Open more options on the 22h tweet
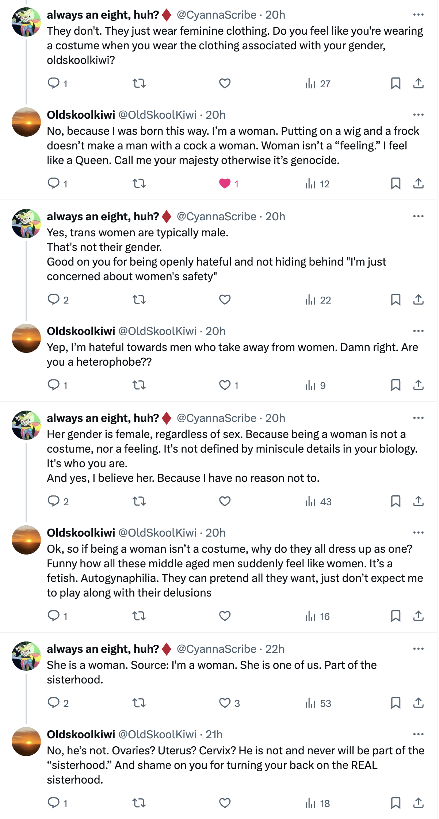The width and height of the screenshot is (439, 819). (x=418, y=649)
